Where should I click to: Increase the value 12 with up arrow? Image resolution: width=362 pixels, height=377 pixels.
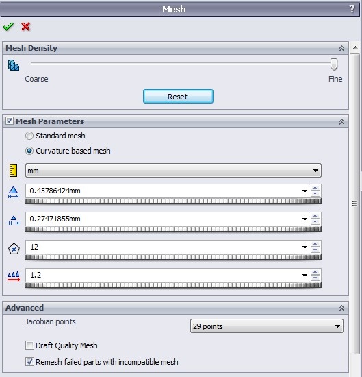coord(315,244)
